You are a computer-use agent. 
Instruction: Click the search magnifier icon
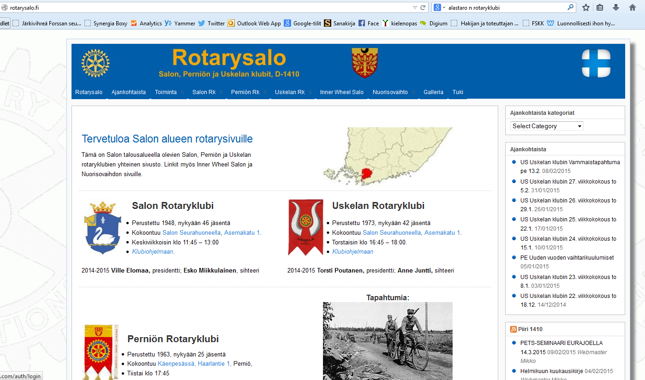pos(571,7)
